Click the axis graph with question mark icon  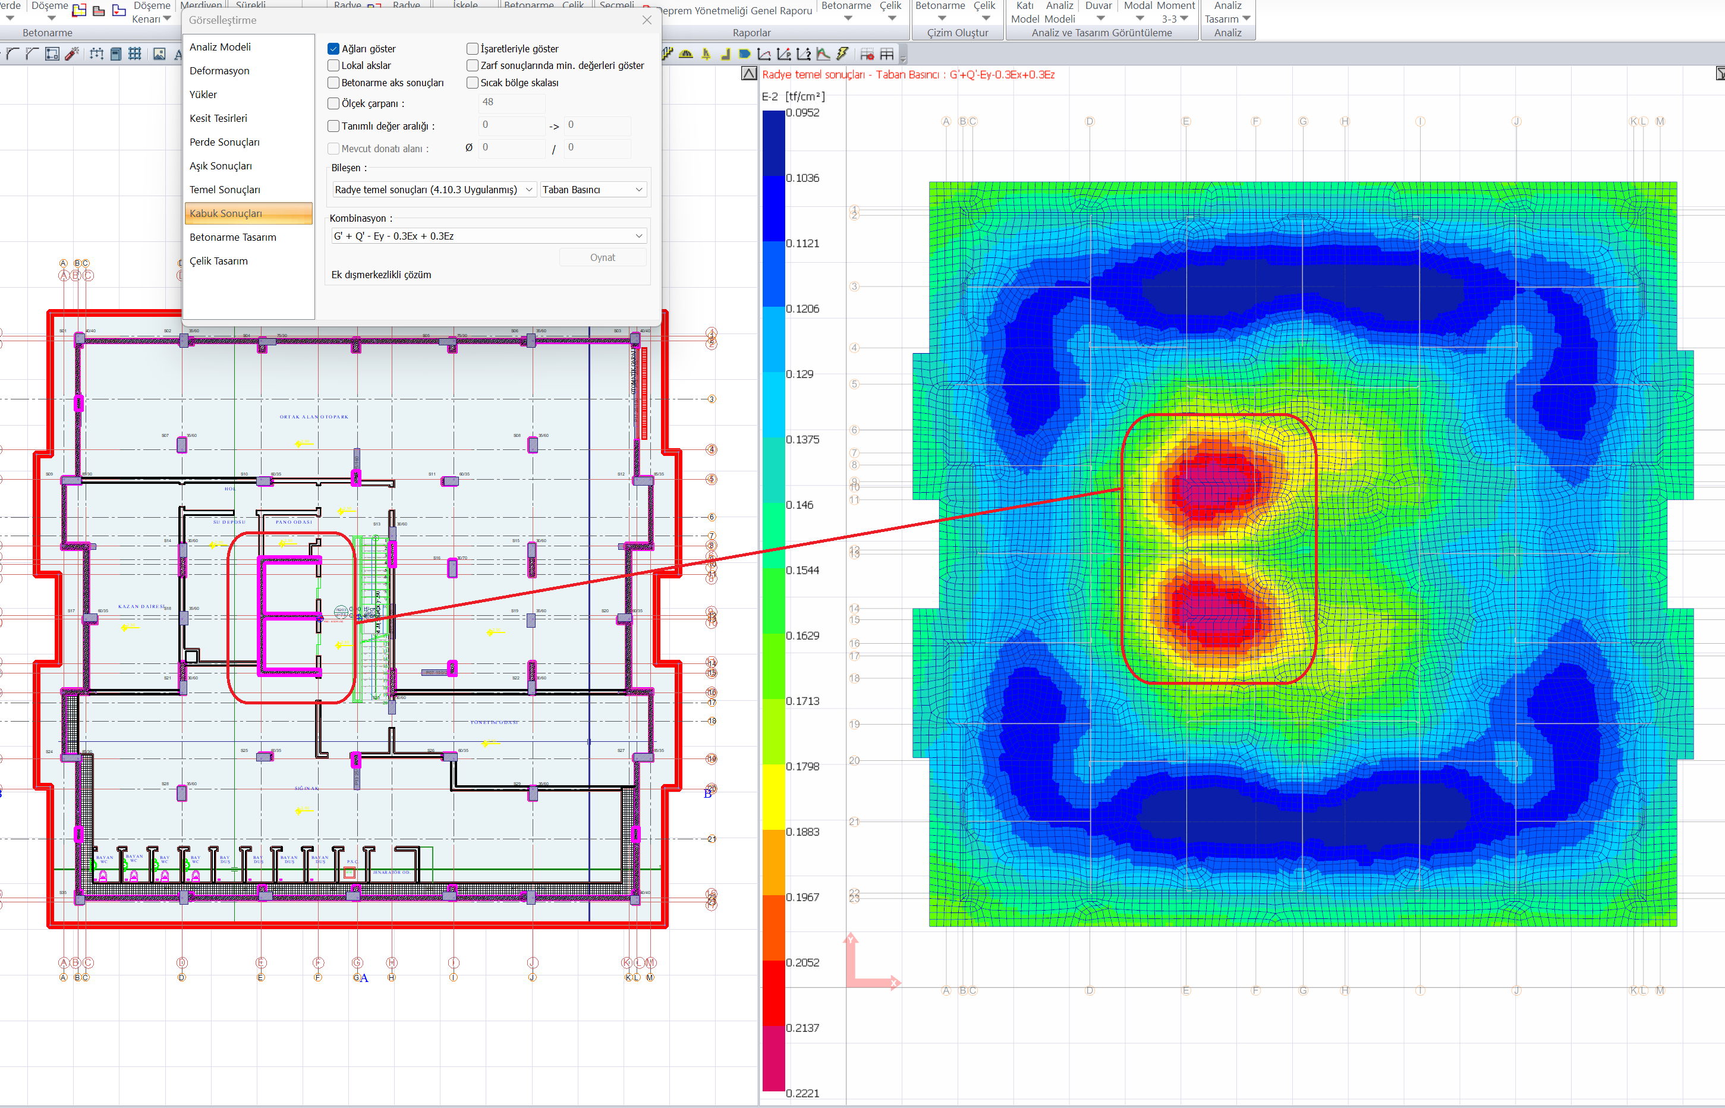pos(804,54)
